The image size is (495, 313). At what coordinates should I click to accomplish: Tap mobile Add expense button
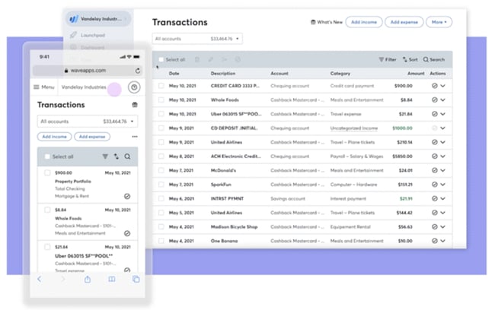coord(92,137)
